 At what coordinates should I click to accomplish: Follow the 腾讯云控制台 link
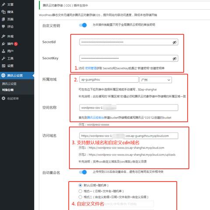coord(95,118)
